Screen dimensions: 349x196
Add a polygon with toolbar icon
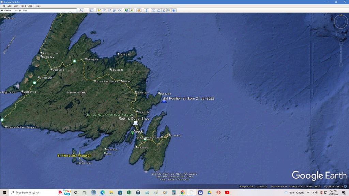coord(104,10)
